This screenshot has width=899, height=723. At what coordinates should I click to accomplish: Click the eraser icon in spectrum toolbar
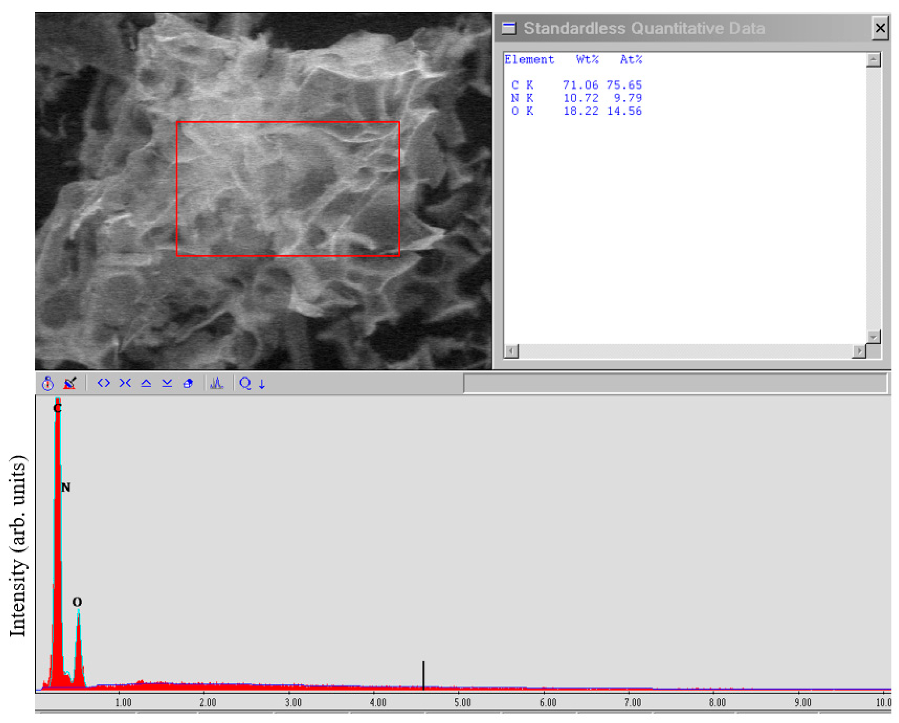pyautogui.click(x=188, y=383)
